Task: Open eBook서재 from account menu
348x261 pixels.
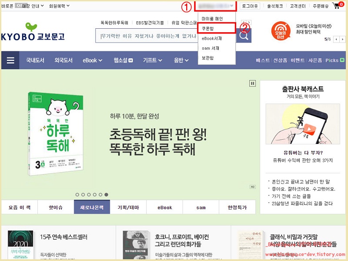Action: (212, 38)
